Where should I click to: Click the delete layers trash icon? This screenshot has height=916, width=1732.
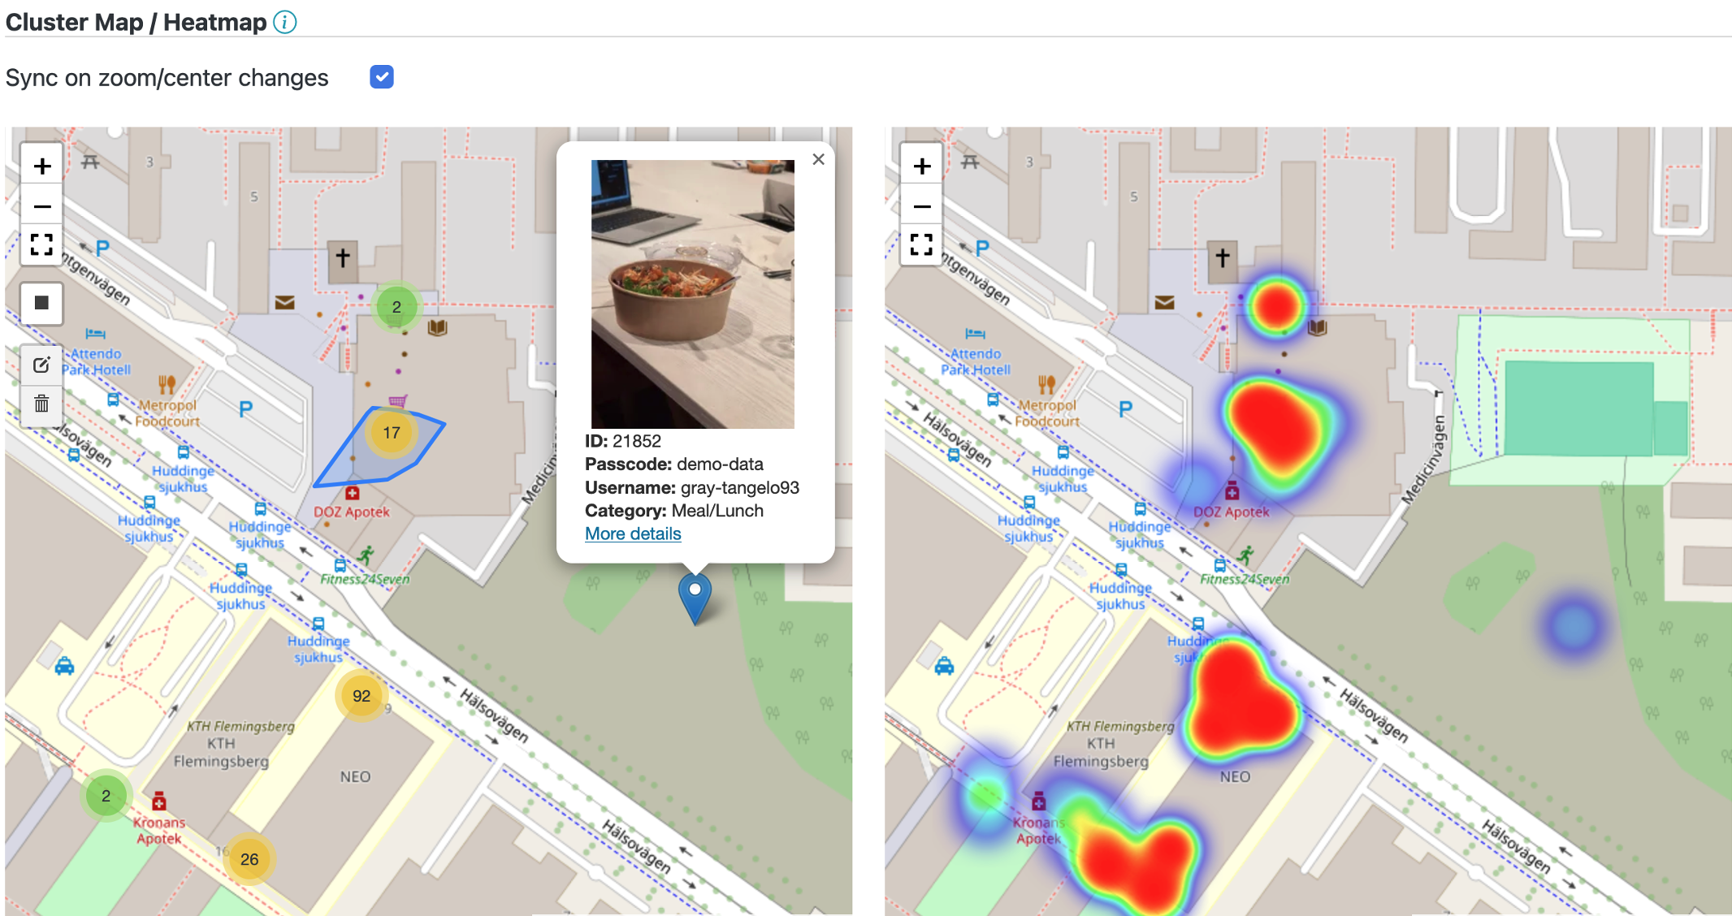pyautogui.click(x=42, y=404)
